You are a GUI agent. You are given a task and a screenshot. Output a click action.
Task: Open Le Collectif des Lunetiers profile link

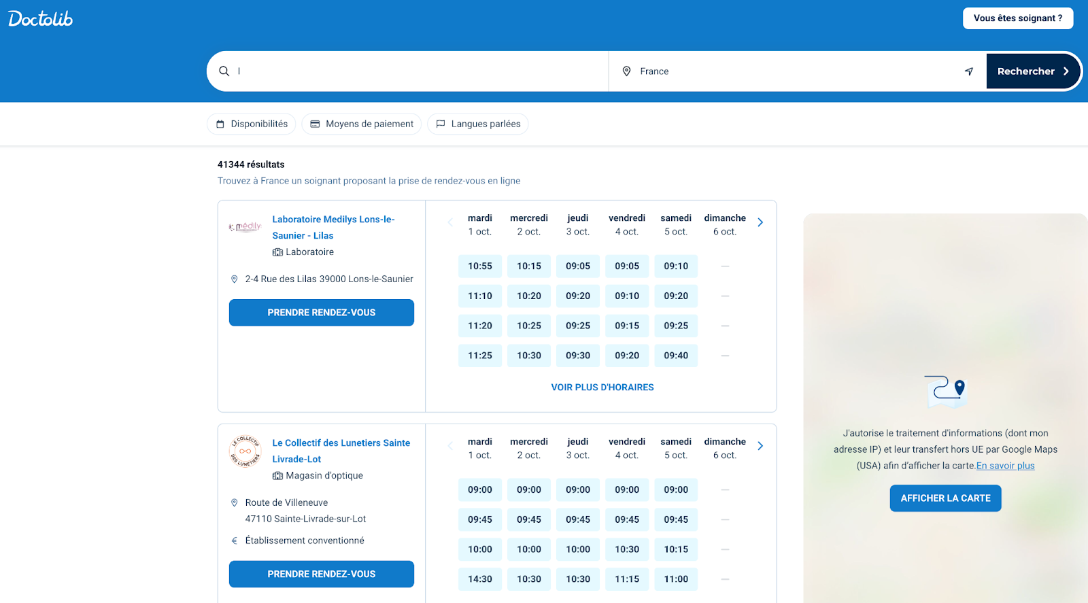341,451
